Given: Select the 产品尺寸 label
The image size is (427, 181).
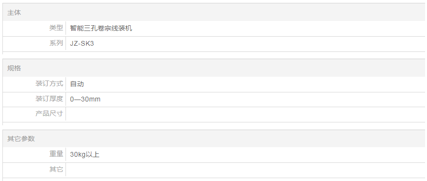Looking at the screenshot, I should (x=49, y=113).
